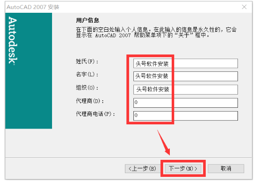Click the Autodesk logo on teal banner
Screen dimensions: 255x183
(12, 41)
